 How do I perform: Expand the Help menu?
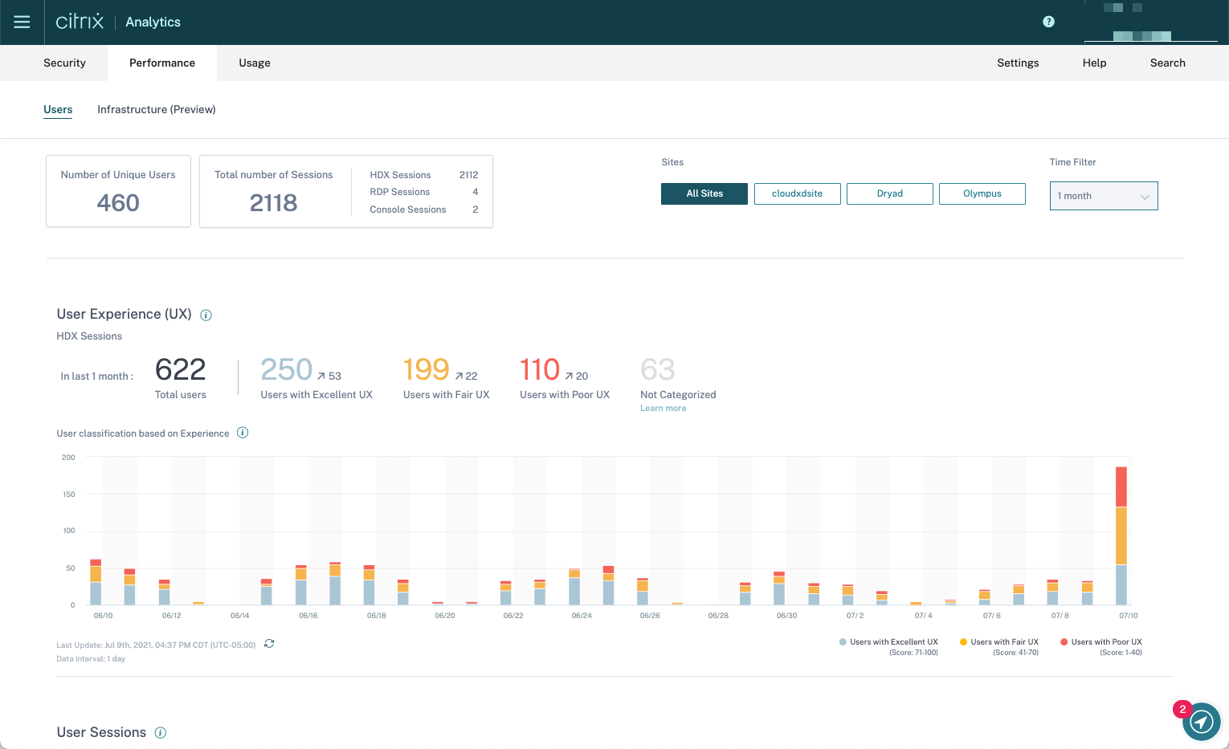click(x=1094, y=63)
